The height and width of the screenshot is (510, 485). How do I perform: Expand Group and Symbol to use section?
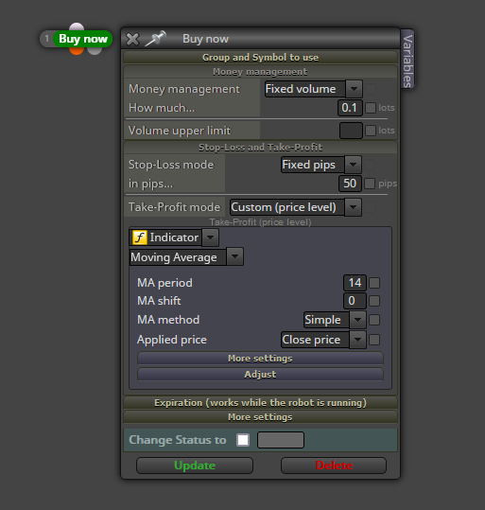(260, 57)
